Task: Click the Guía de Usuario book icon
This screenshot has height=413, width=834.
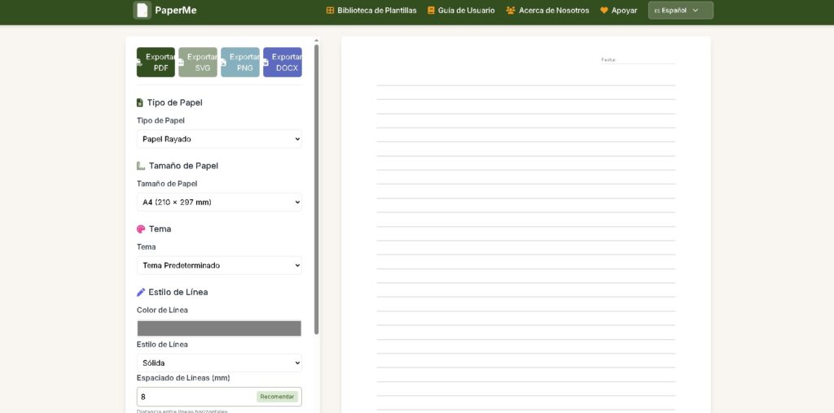Action: (x=432, y=10)
